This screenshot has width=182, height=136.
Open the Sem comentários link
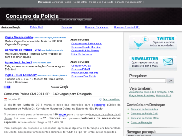coord(111,99)
